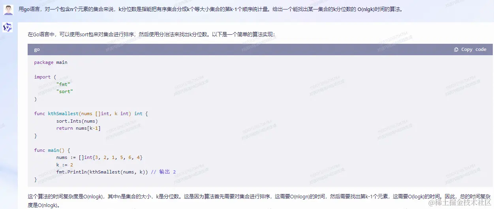This screenshot has width=494, height=209.
Task: Click the user question text about k分位数
Action: coord(210,9)
